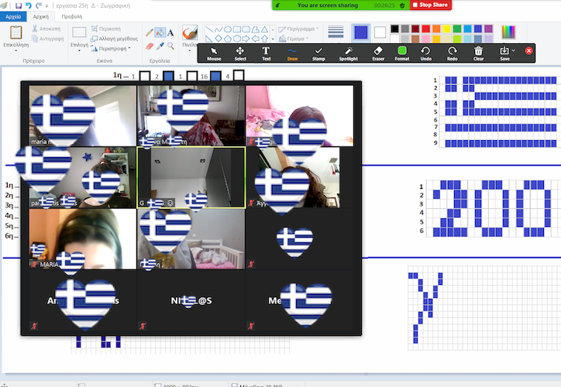561x387 pixels.
Task: Open the Περιστροφή rotate dropdown
Action: (x=129, y=48)
